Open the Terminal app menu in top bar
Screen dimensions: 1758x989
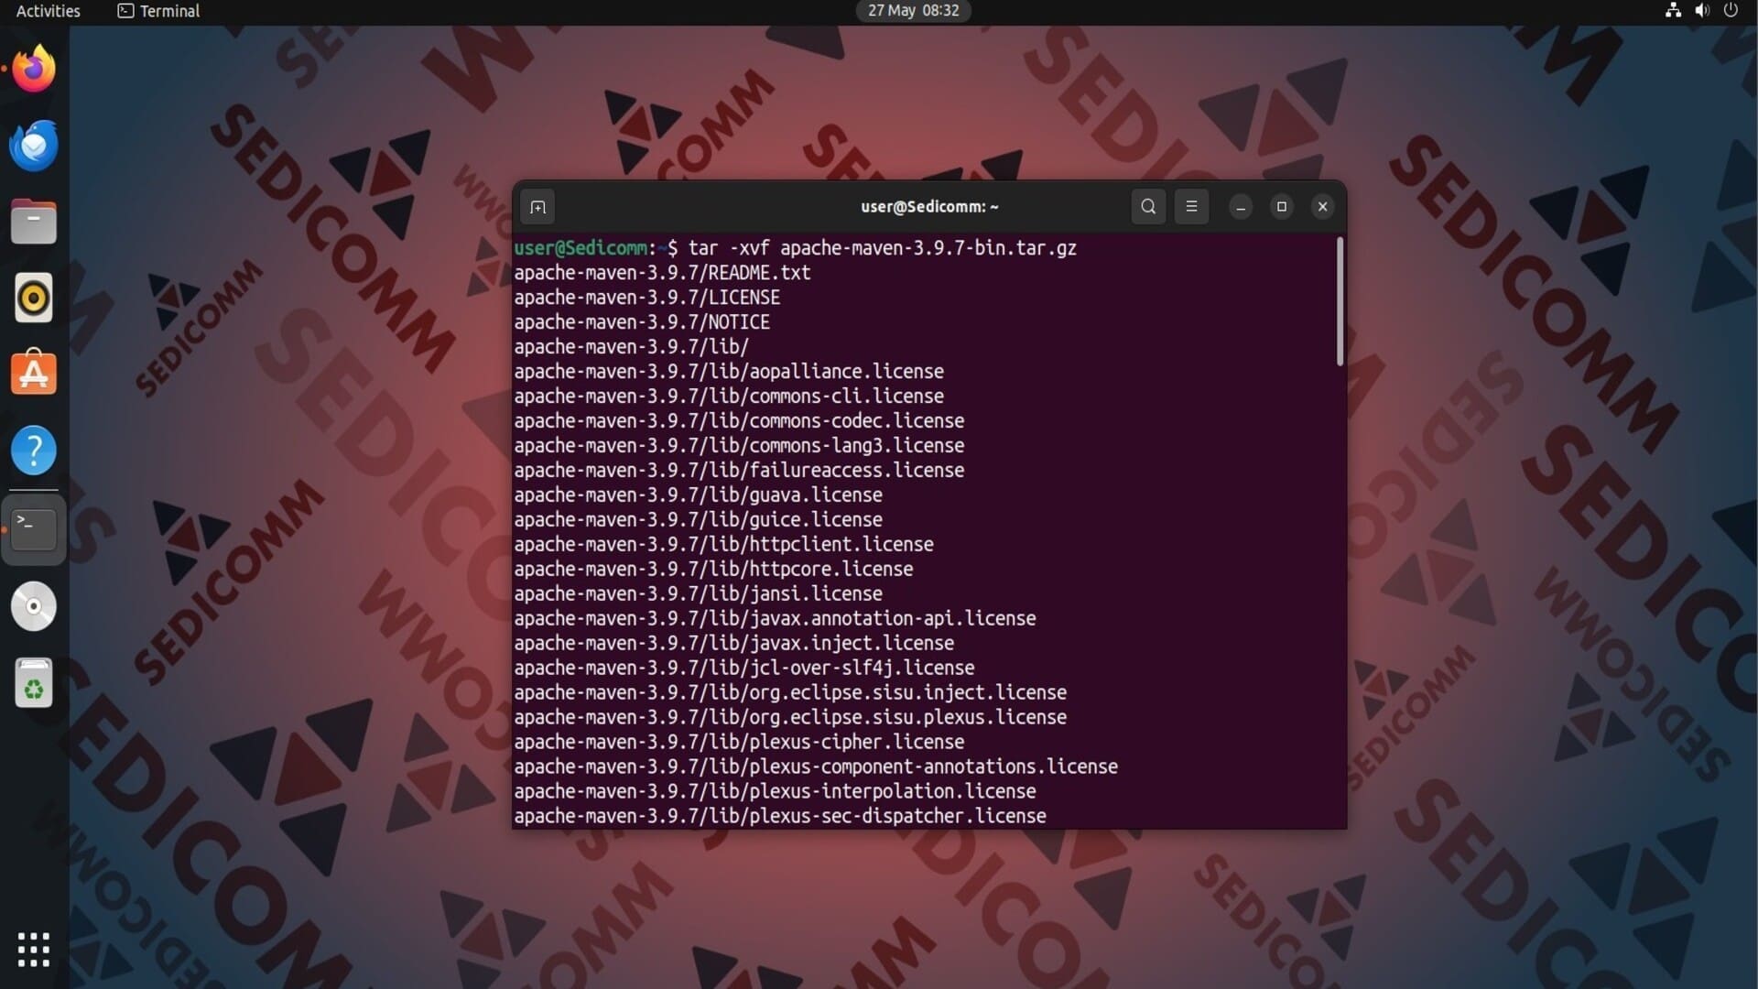[x=158, y=11]
